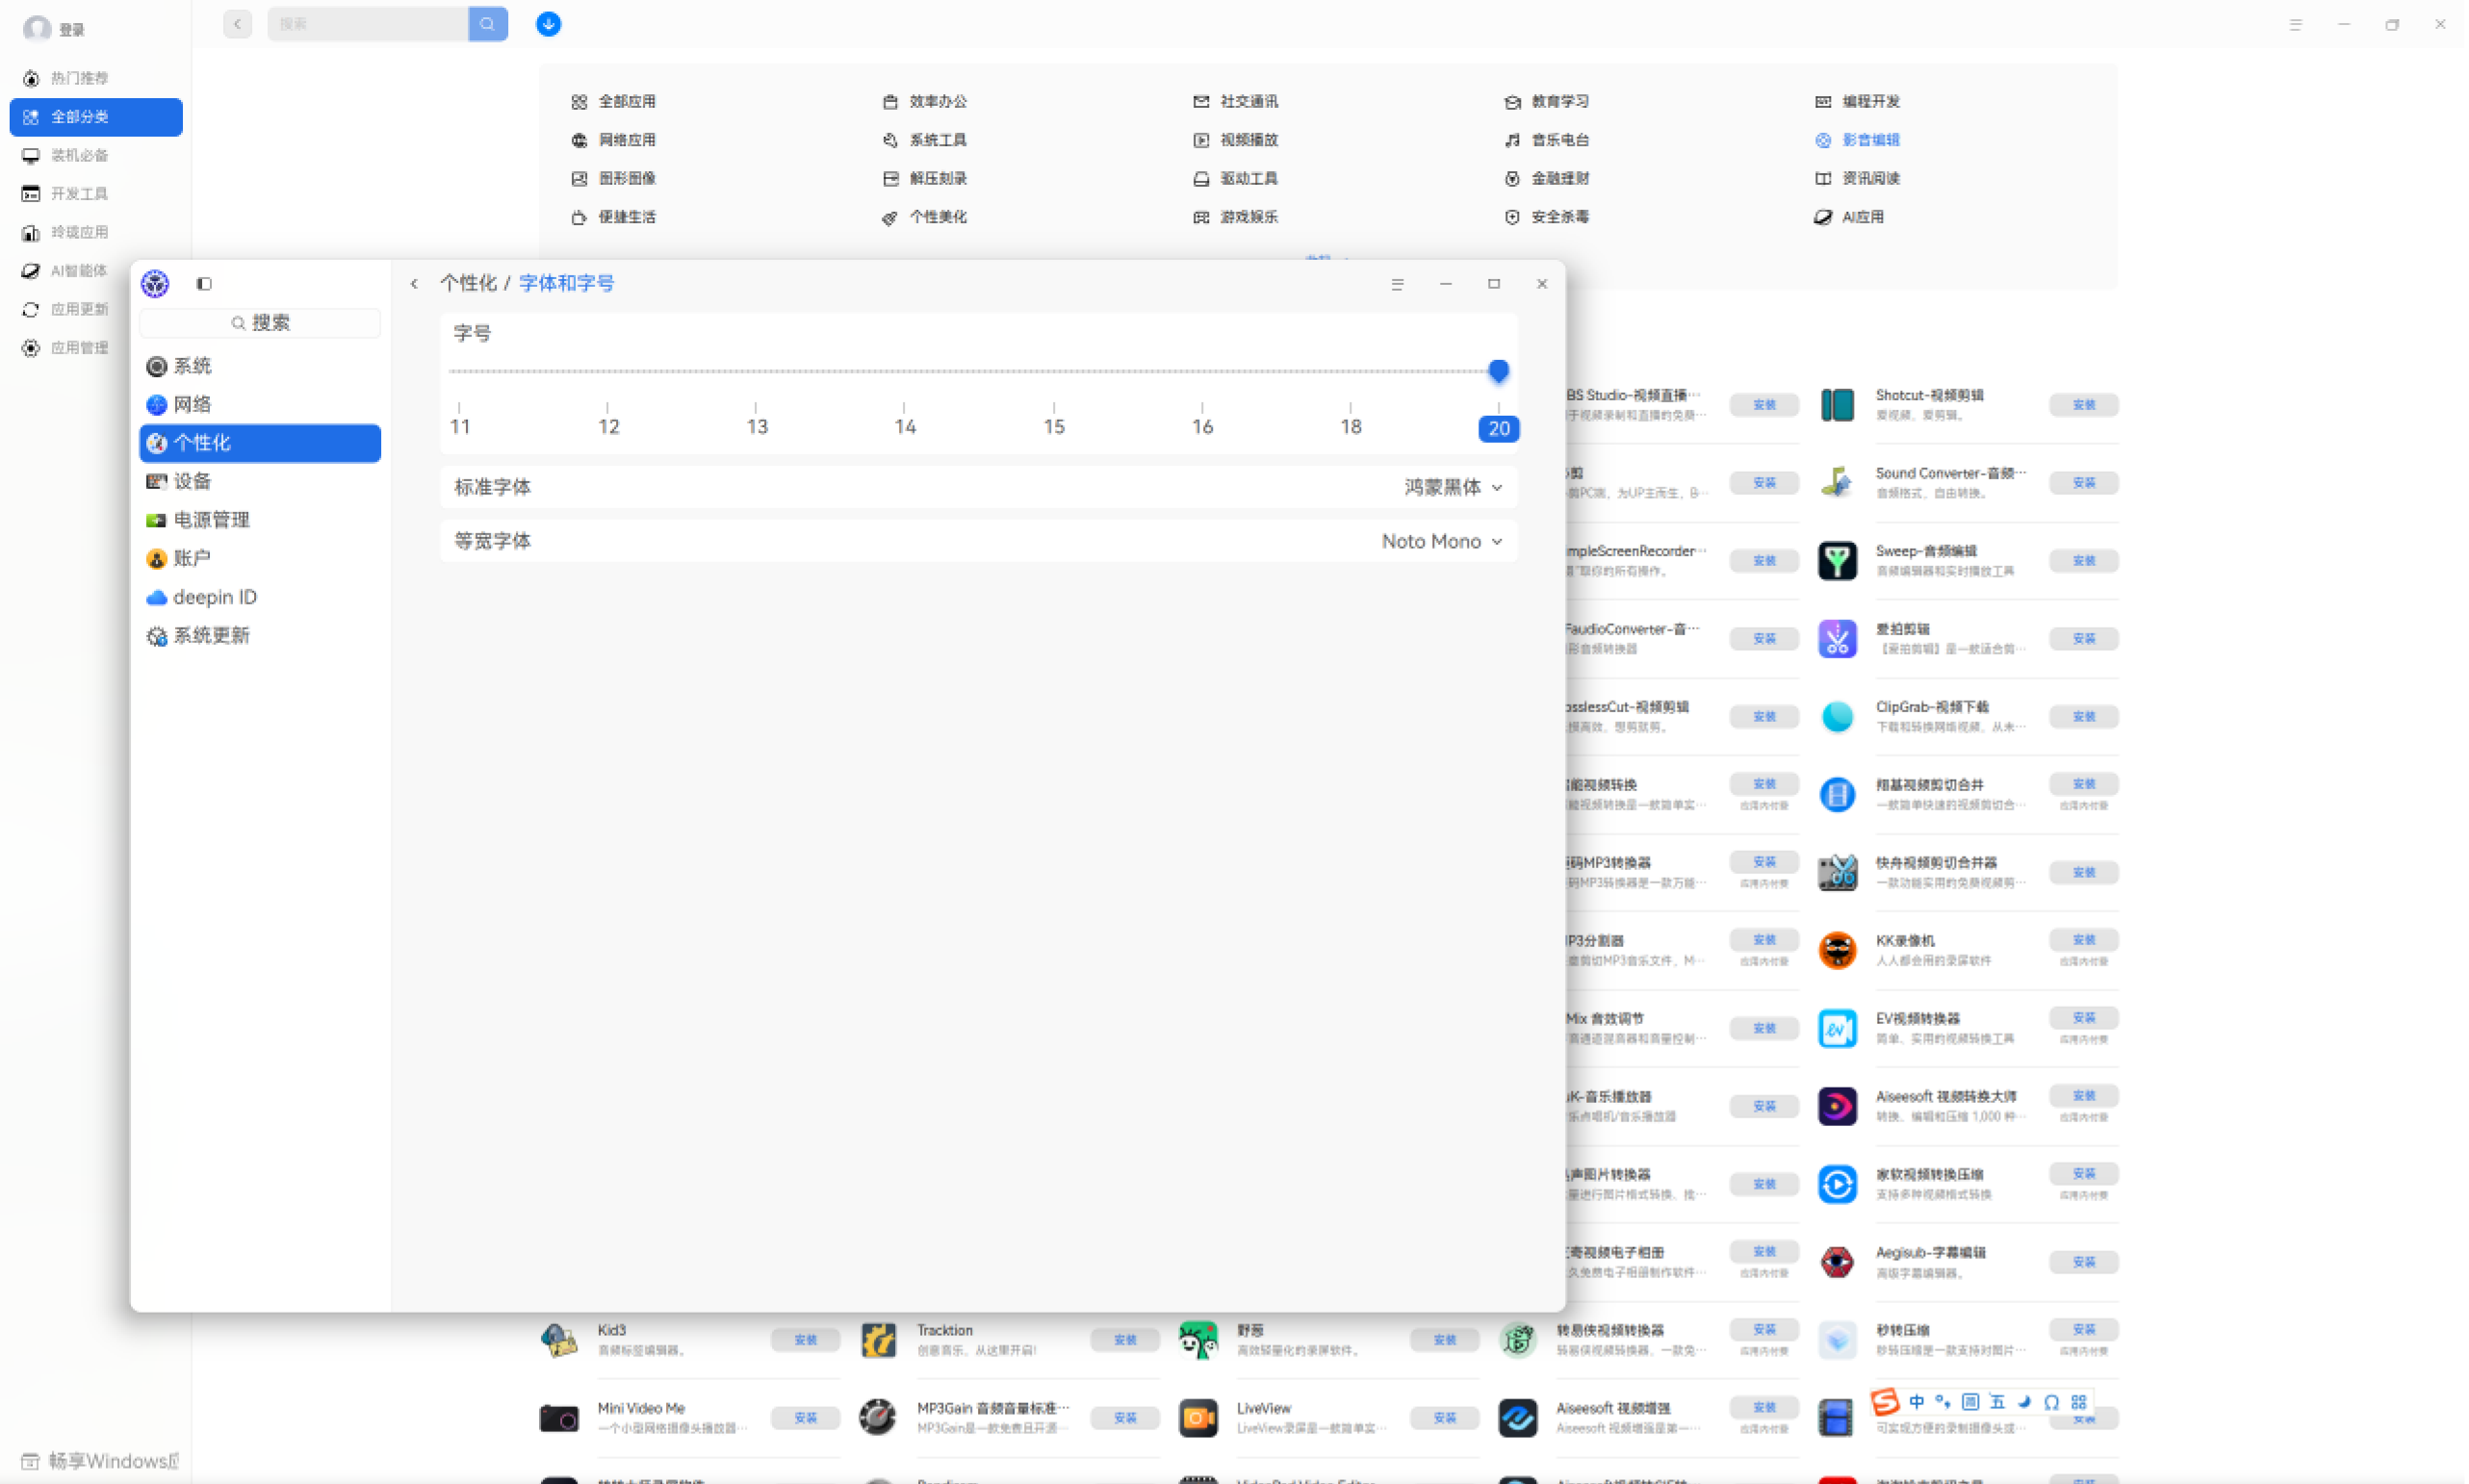The width and height of the screenshot is (2469, 1484).
Task: Click the Aegisub-字幕编辑 app icon
Action: click(1836, 1262)
